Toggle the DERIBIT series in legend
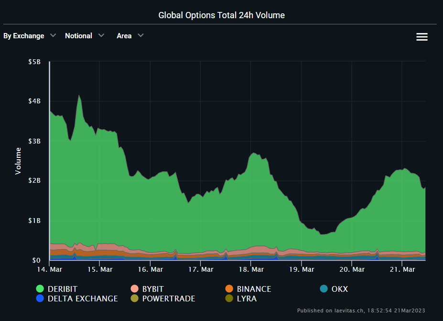This screenshot has height=321, width=443. point(57,289)
